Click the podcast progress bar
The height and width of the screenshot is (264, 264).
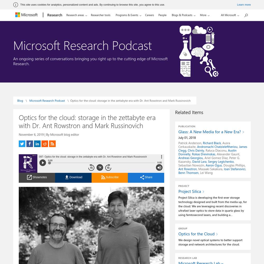click(102, 163)
